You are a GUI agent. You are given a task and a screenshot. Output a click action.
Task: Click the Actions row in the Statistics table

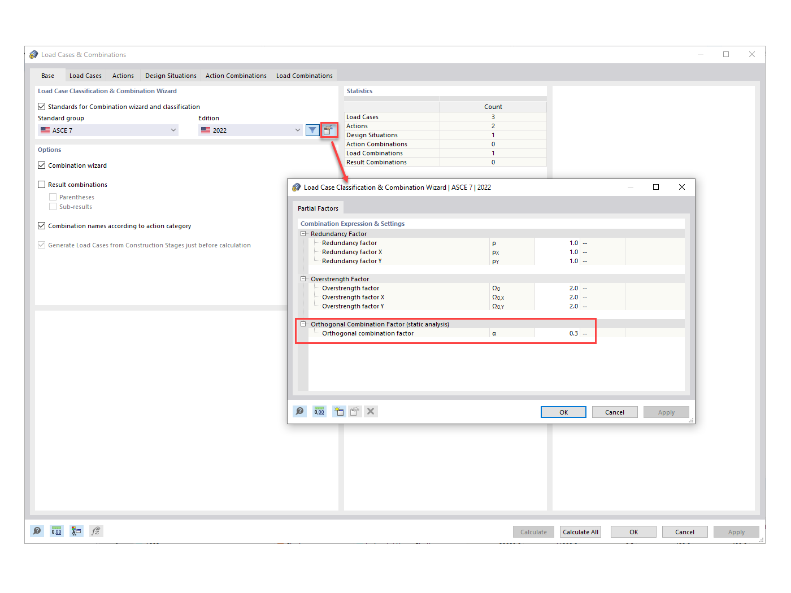coord(445,126)
